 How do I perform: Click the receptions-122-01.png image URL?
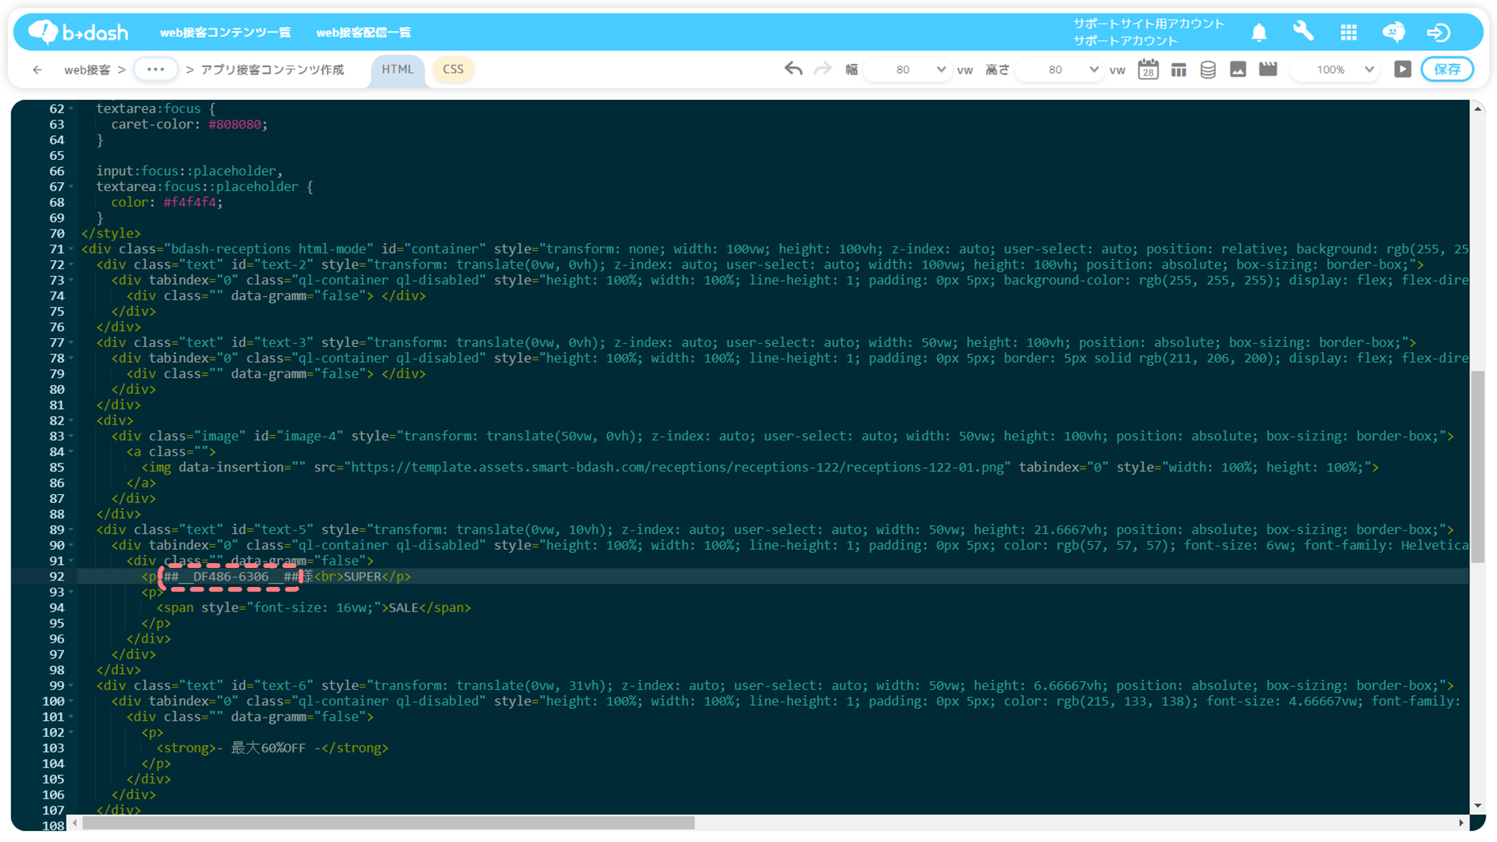679,467
